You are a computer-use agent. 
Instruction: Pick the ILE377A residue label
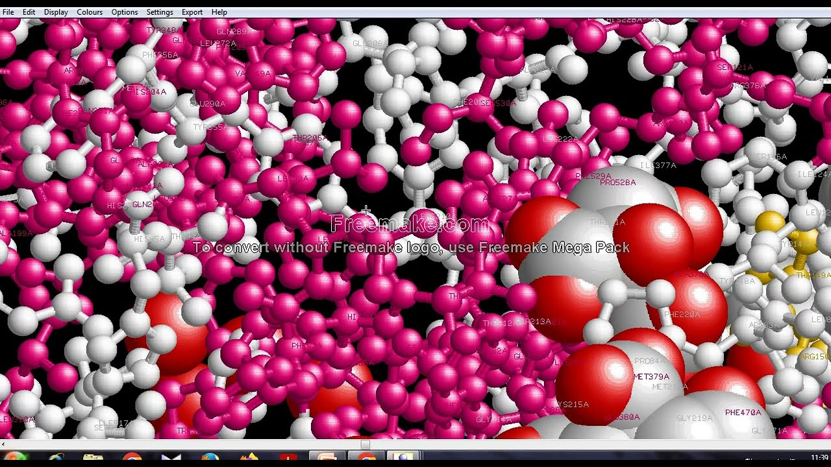(659, 165)
